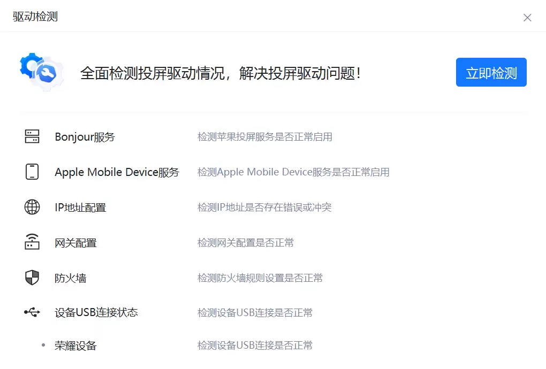Click the 检测苹果投屏服务是否正常启用 description

click(264, 137)
